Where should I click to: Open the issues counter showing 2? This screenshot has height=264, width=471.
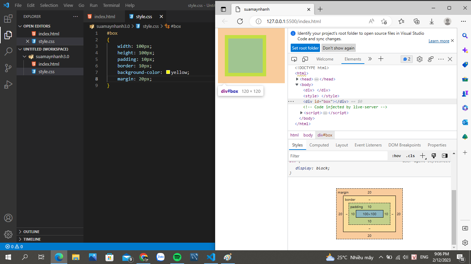407,59
